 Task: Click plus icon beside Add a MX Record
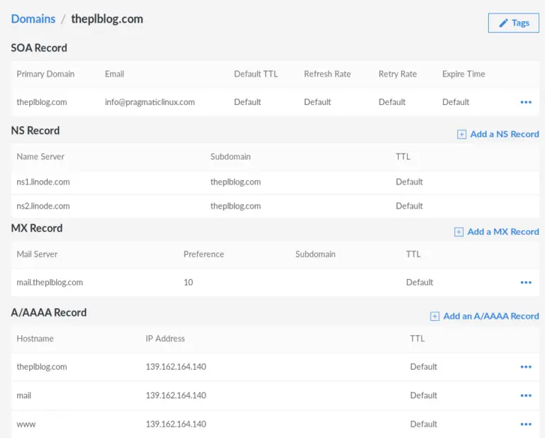(459, 232)
